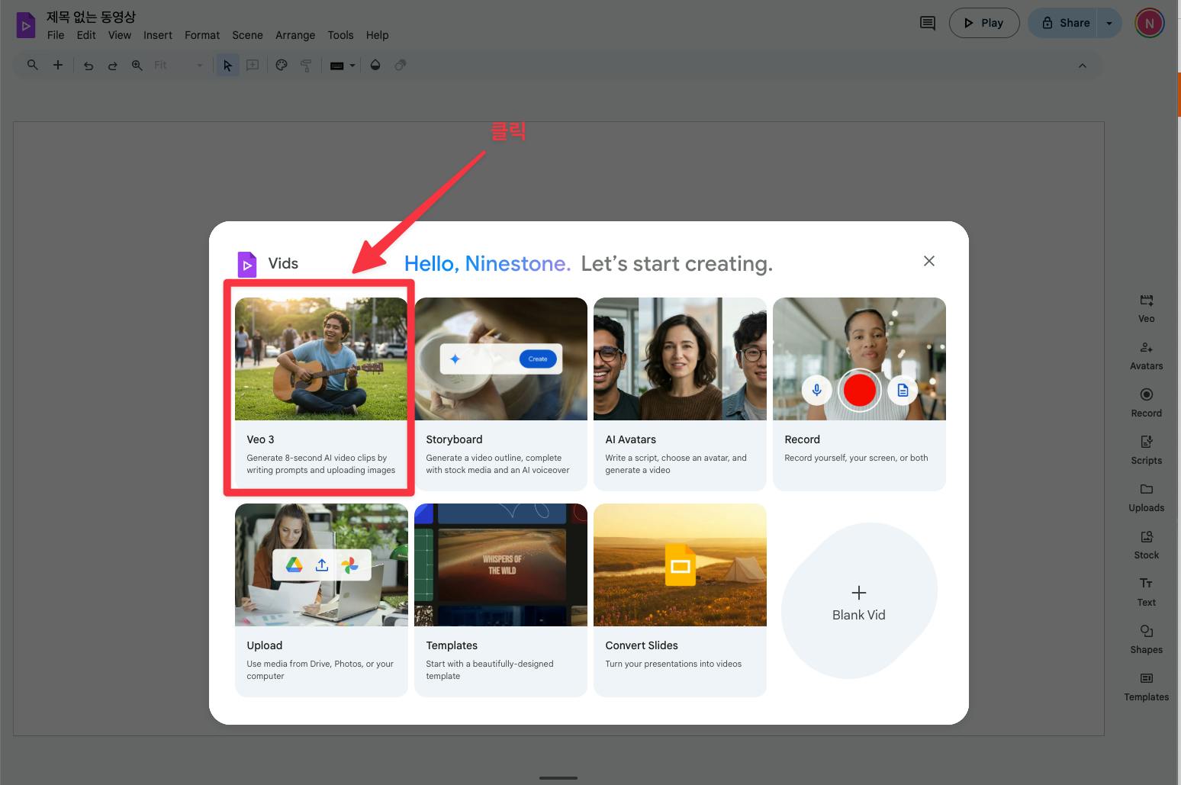Open the Scene menu
Screen dimensions: 1181x785
(x=247, y=35)
